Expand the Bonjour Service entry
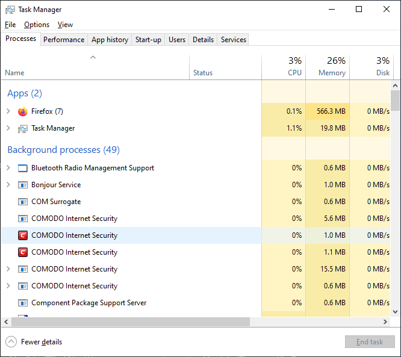The height and width of the screenshot is (357, 401). click(8, 185)
